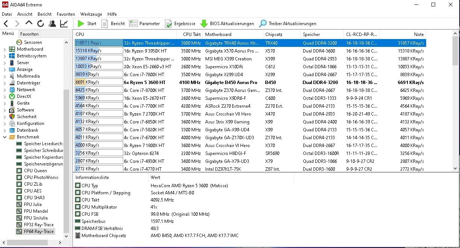This screenshot has height=248, width=460.
Task: Expand the Motherboard tree node
Action: [5, 49]
